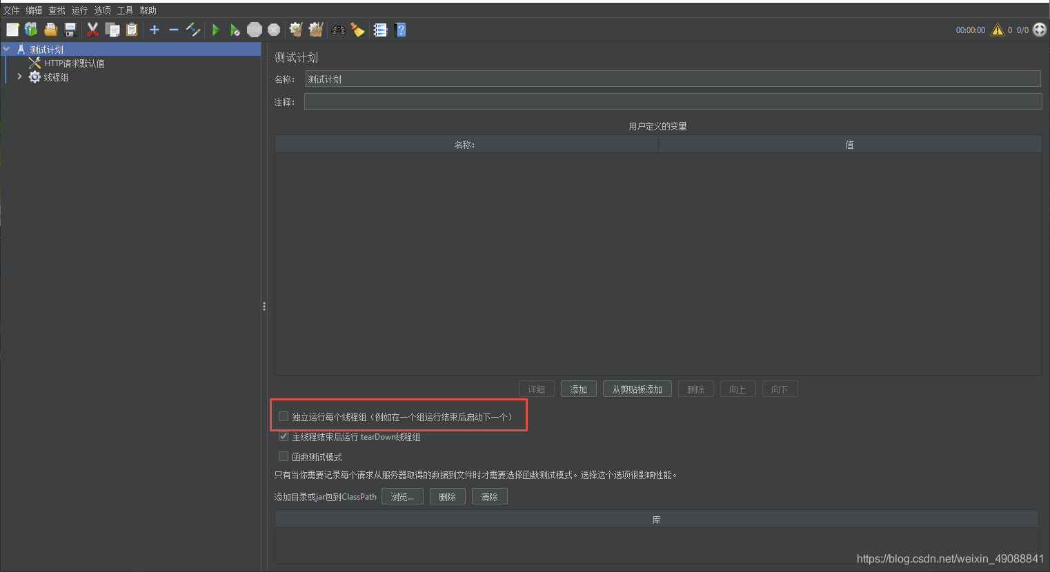Click the 0/0 thread count display
This screenshot has width=1050, height=572.
[x=1022, y=30]
